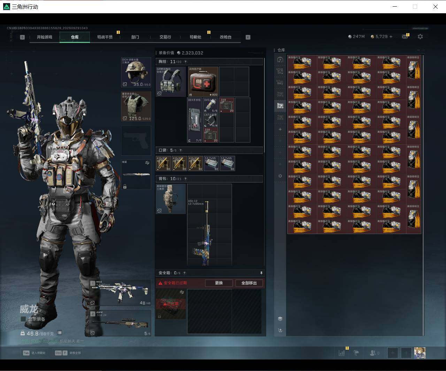The width and height of the screenshot is (446, 371).
Task: Click the sort warehouse icon at sidebar bottom
Action: 280,330
